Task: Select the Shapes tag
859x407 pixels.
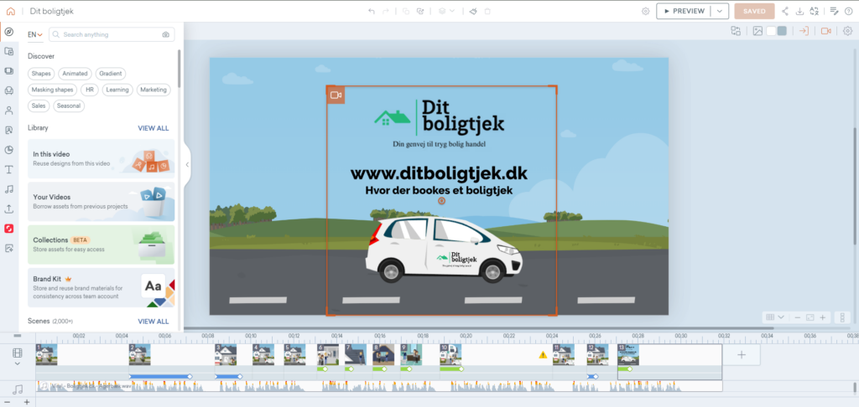Action: pyautogui.click(x=41, y=74)
